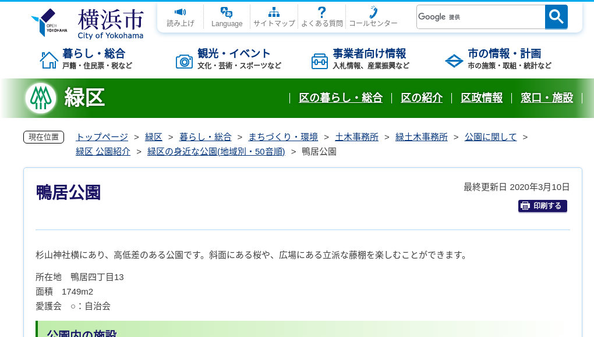594x337 pixels.
Task: Click the search magnifier button
Action: (556, 17)
